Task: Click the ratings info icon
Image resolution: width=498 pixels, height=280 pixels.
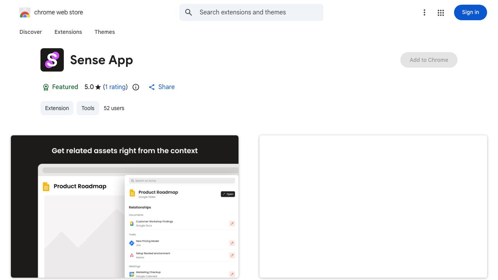Action: pyautogui.click(x=136, y=87)
